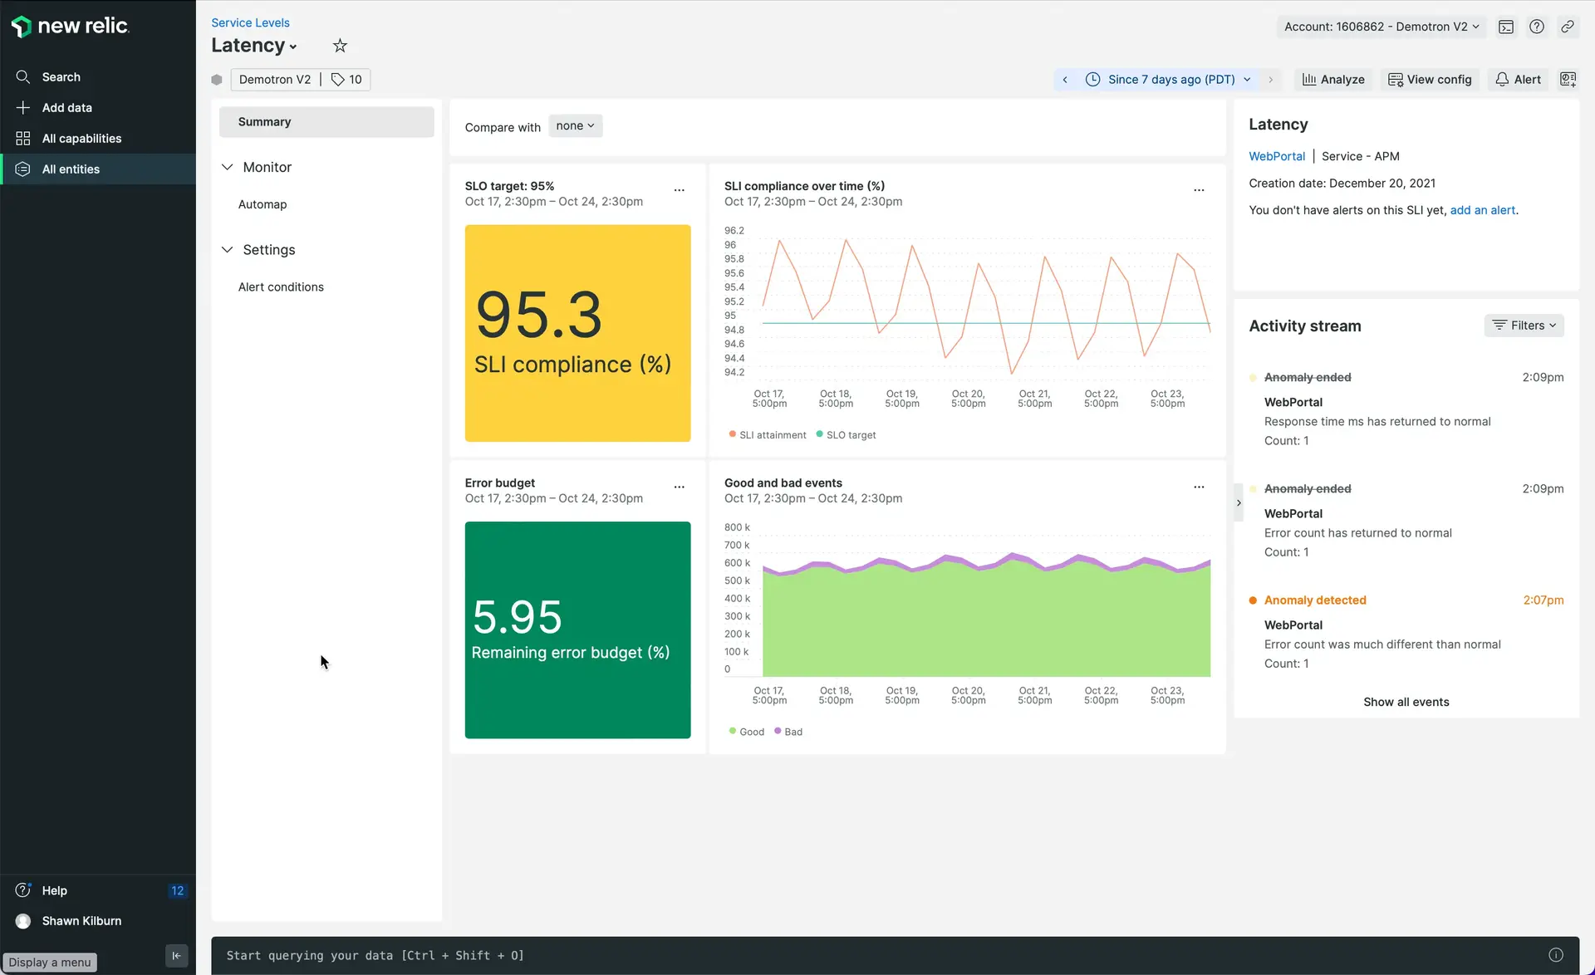This screenshot has width=1595, height=975.
Task: Click Show all events
Action: (x=1406, y=702)
